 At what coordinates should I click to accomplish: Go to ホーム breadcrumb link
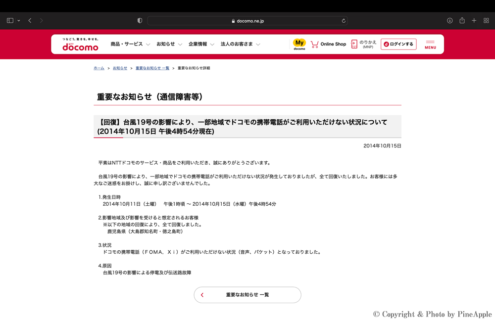tap(99, 68)
